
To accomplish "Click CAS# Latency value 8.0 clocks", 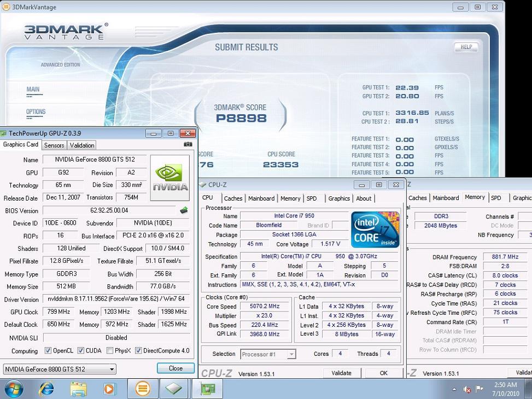I will pos(505,275).
